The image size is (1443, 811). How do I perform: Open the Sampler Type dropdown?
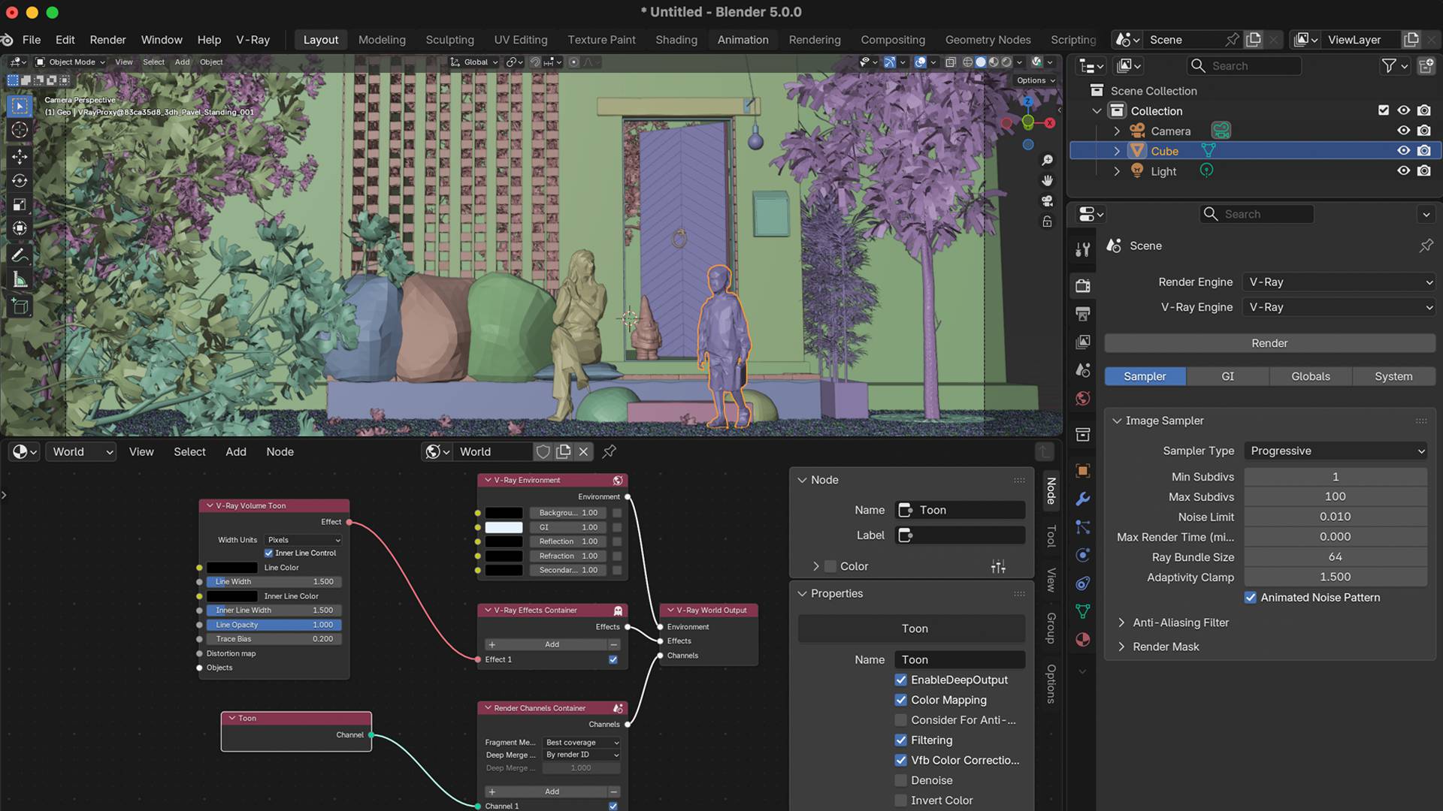(1336, 451)
